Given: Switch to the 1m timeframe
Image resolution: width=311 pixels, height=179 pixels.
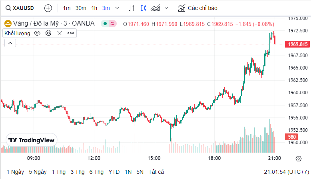Looking at the screenshot, I should pos(67,8).
